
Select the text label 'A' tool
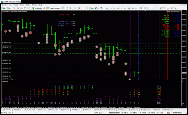168,8
